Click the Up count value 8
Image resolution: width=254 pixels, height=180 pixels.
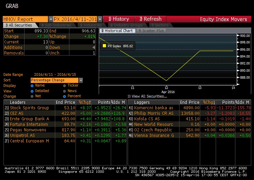94,42
